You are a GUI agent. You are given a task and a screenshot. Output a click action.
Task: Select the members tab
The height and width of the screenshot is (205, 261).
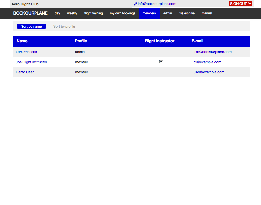tap(149, 13)
